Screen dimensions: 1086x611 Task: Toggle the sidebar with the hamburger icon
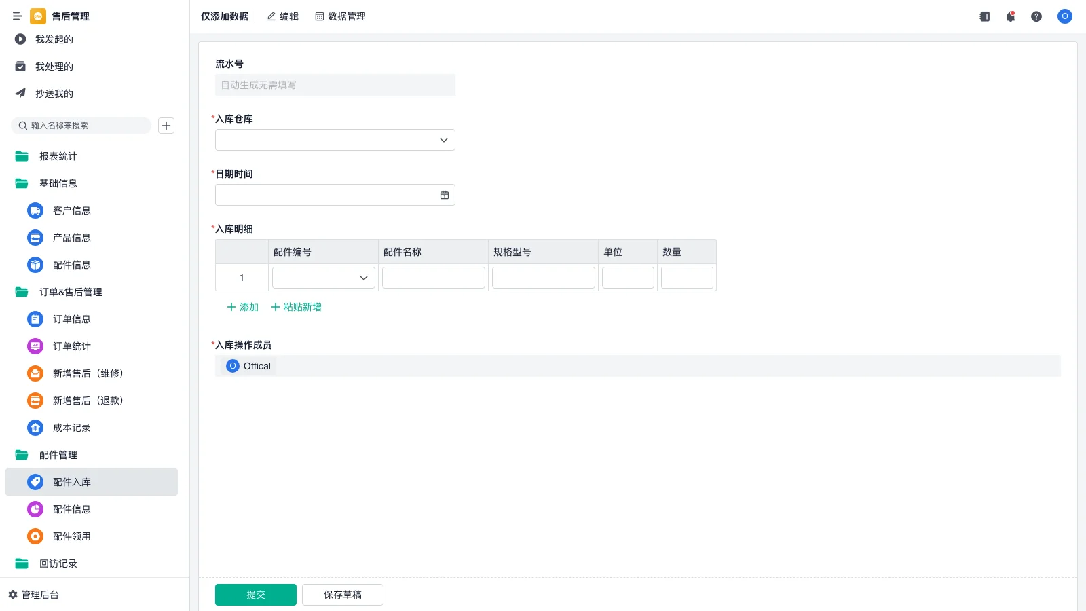(18, 16)
